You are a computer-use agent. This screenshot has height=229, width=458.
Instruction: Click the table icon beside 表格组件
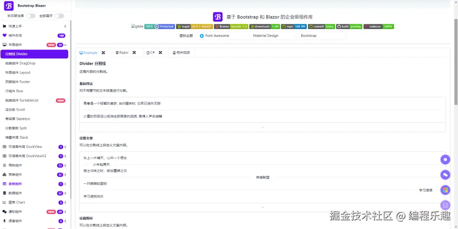point(4,184)
